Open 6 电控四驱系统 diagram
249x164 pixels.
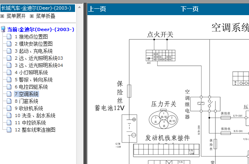coord(31,87)
